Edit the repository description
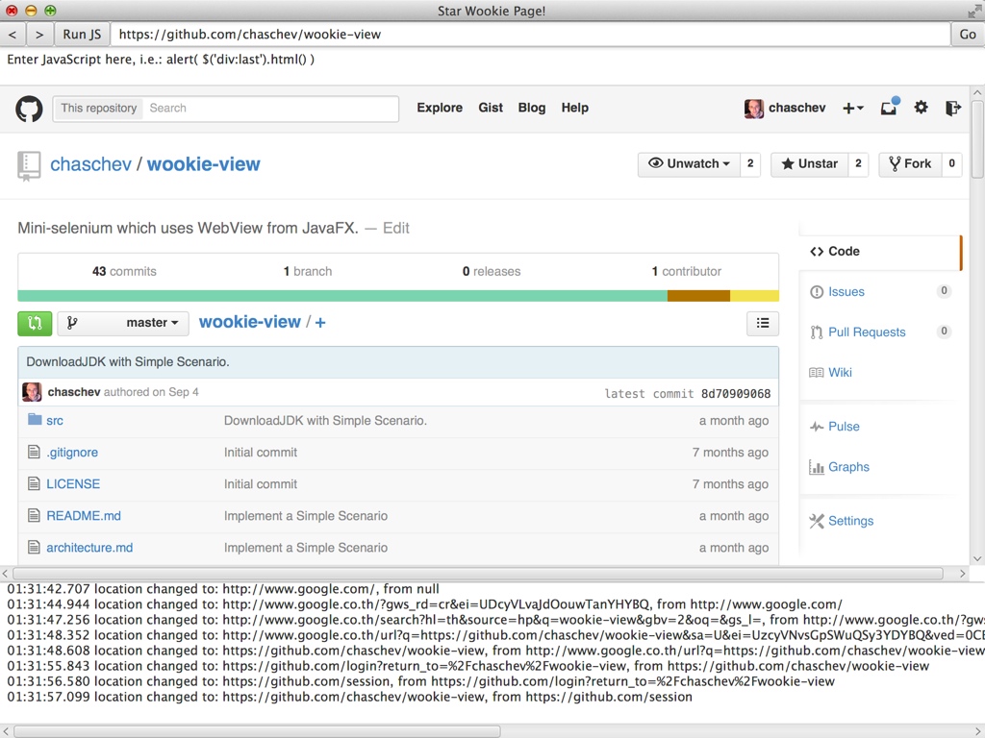 (x=395, y=229)
